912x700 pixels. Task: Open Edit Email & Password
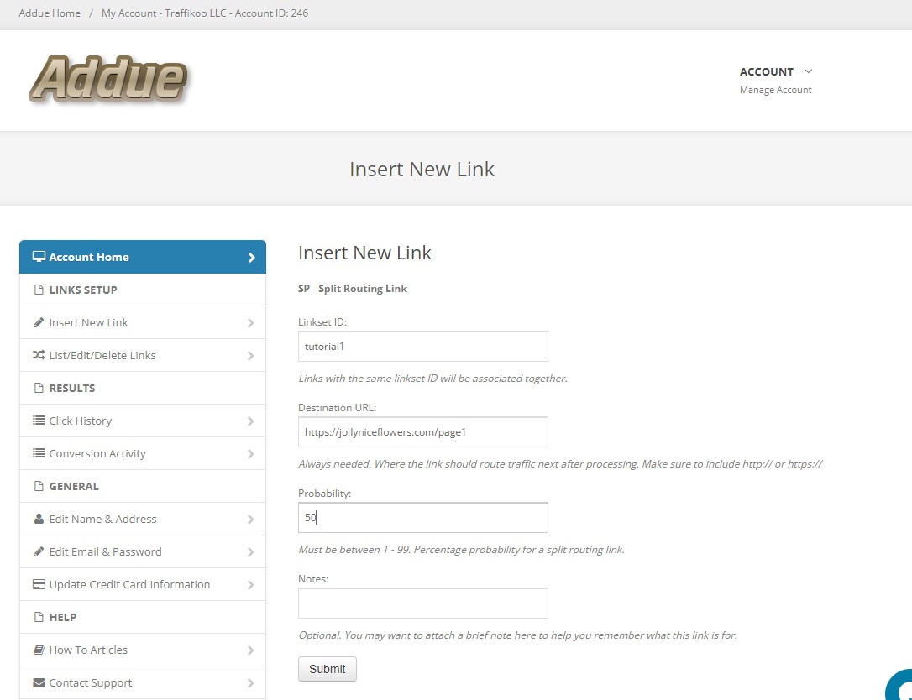143,551
